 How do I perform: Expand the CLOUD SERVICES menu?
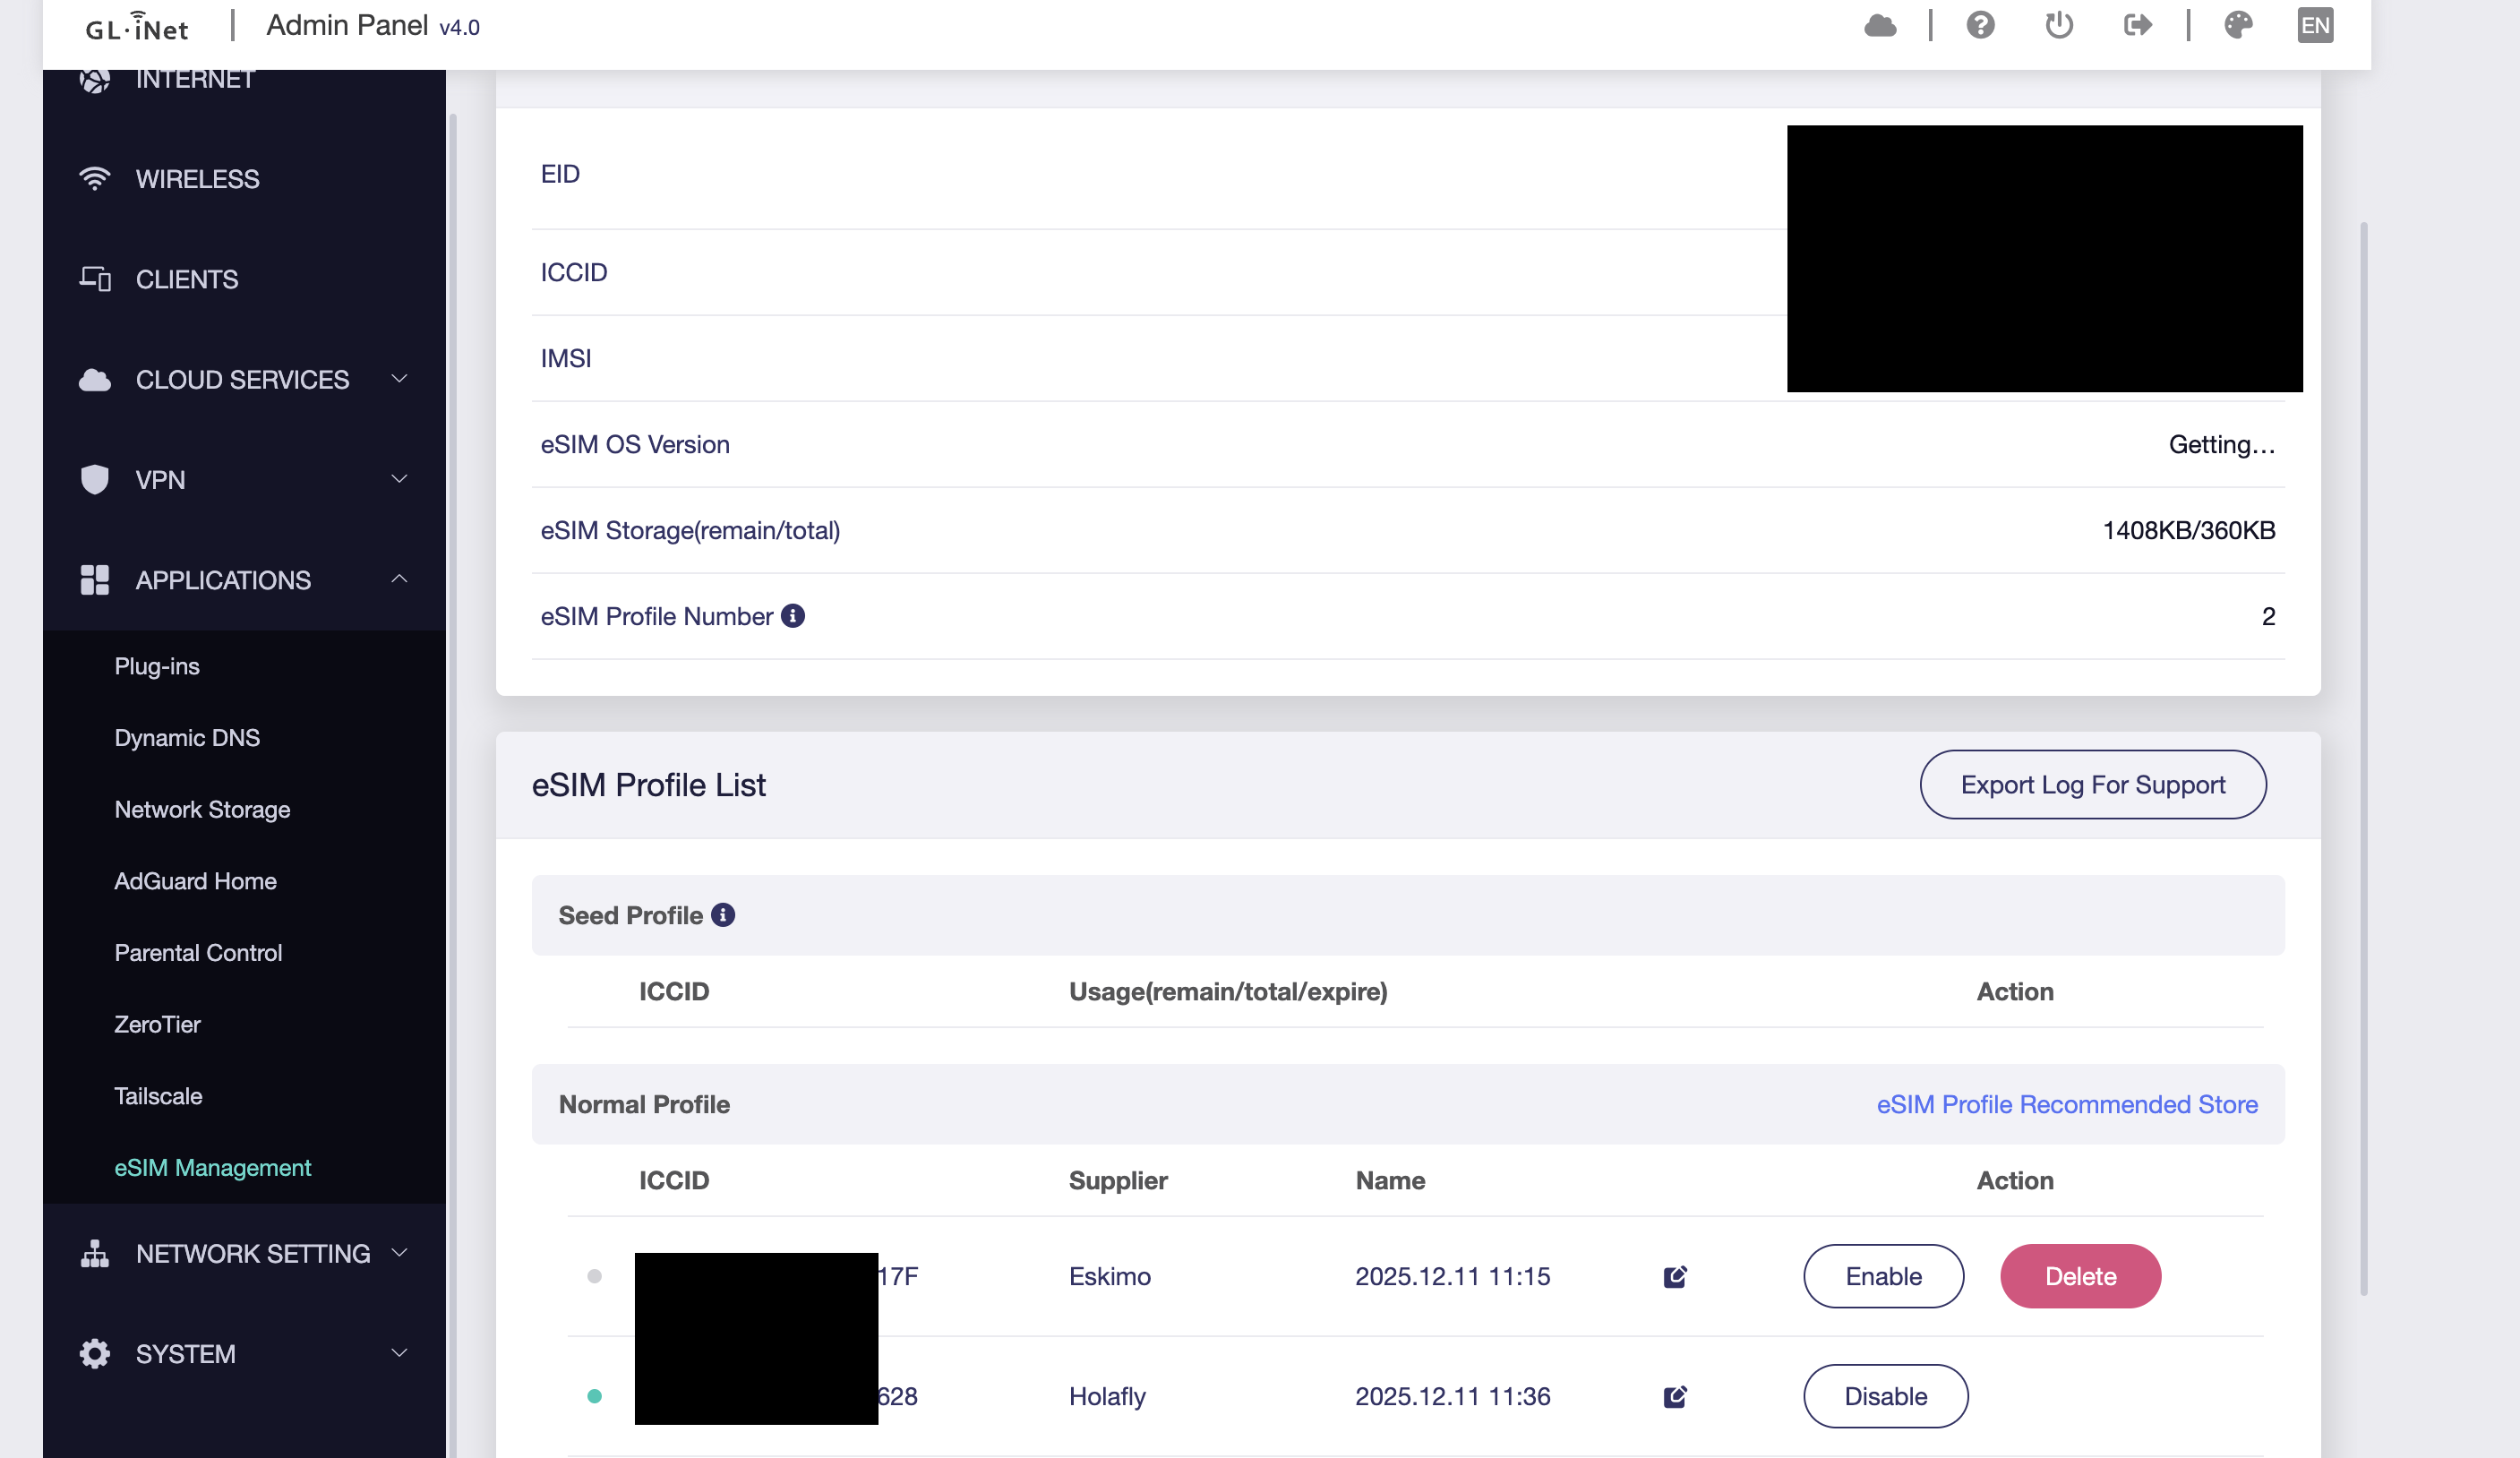point(243,380)
